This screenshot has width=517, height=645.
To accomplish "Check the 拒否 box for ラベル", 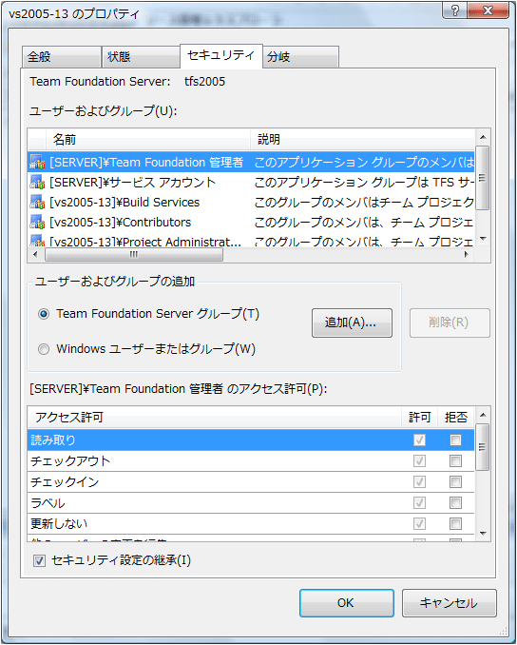I will [455, 502].
